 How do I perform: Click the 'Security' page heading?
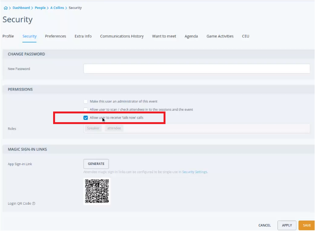tap(17, 19)
